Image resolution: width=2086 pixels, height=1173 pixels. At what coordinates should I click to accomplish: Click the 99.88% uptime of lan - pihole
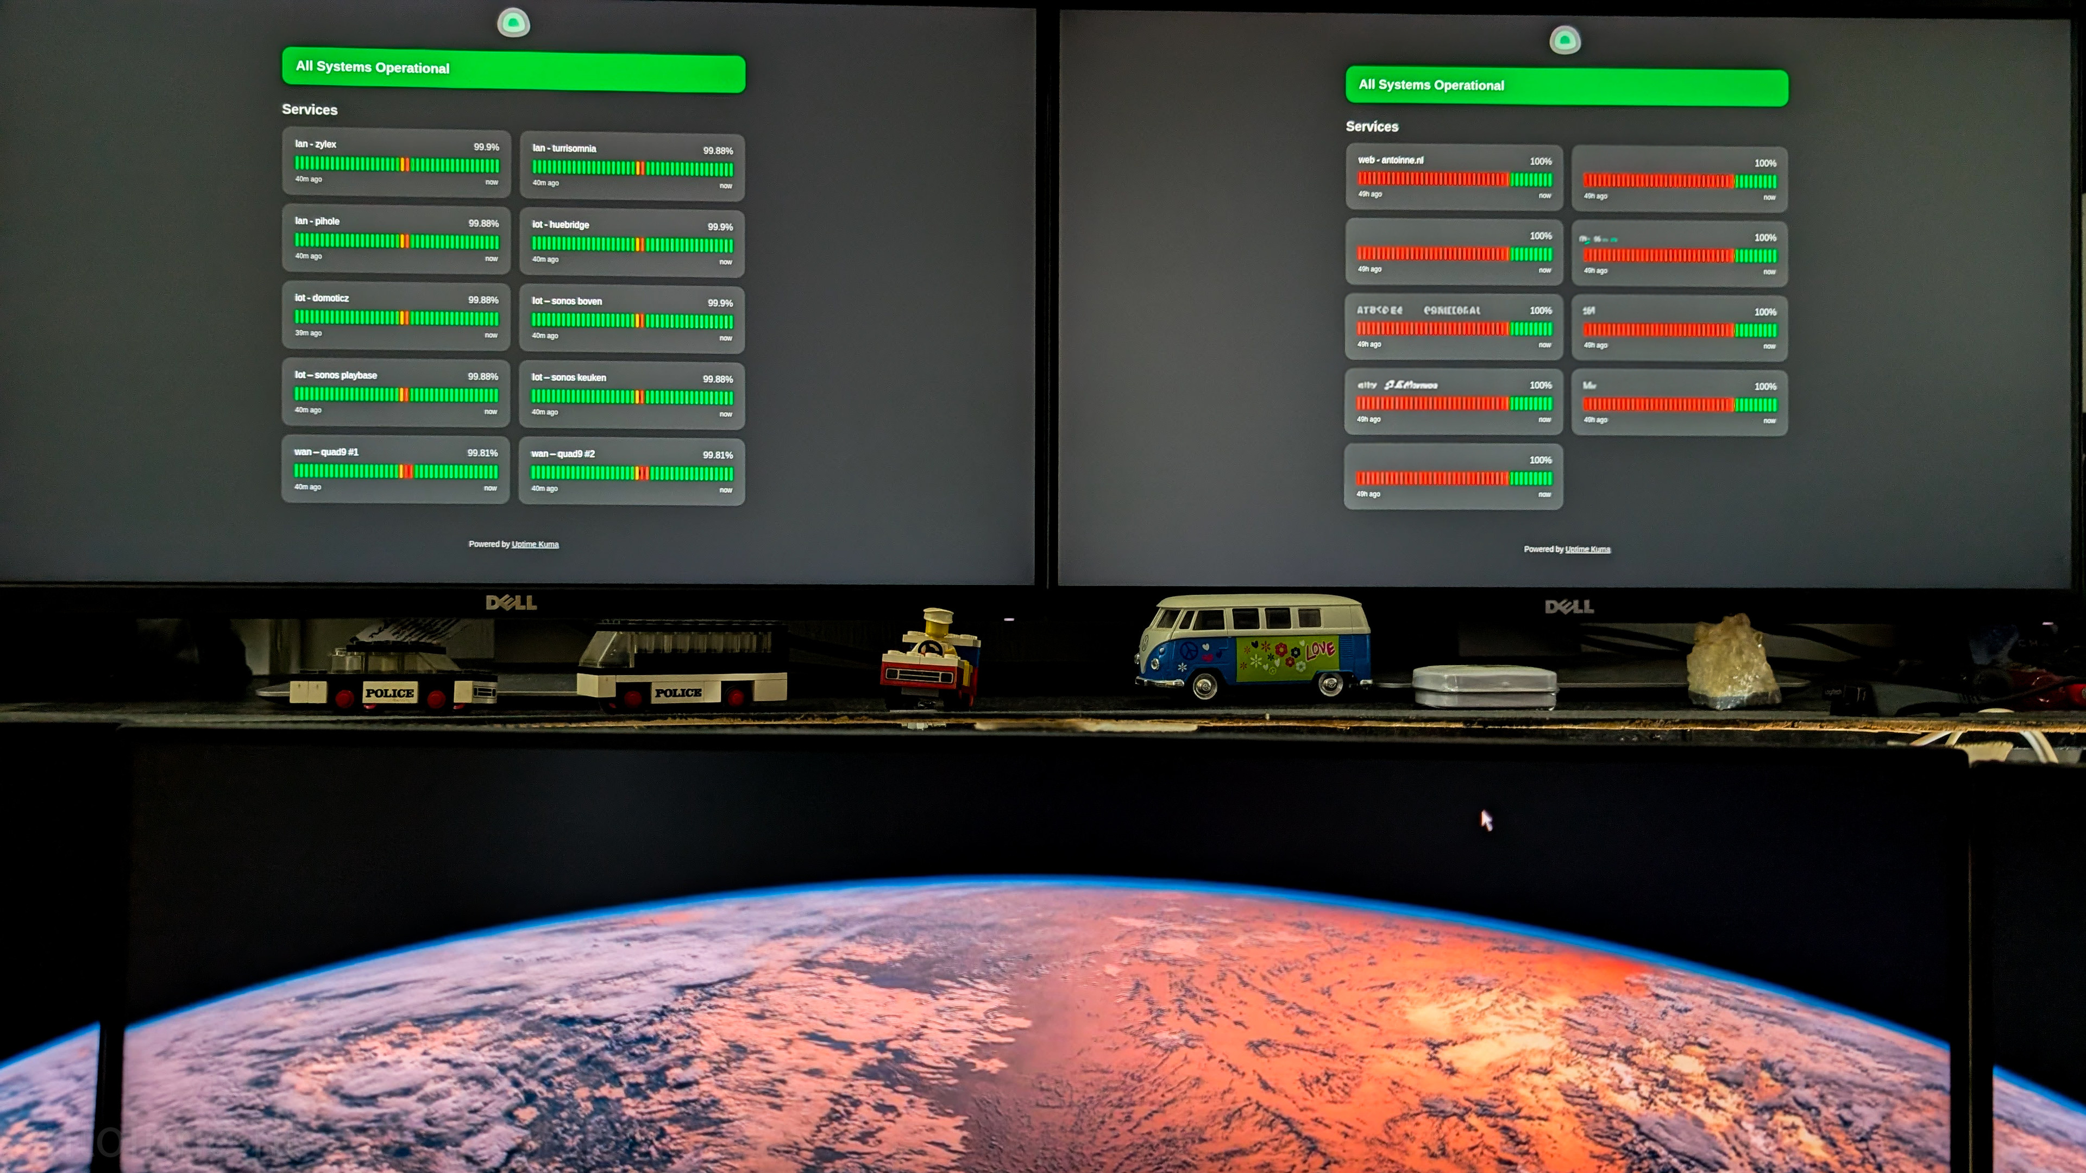(483, 223)
